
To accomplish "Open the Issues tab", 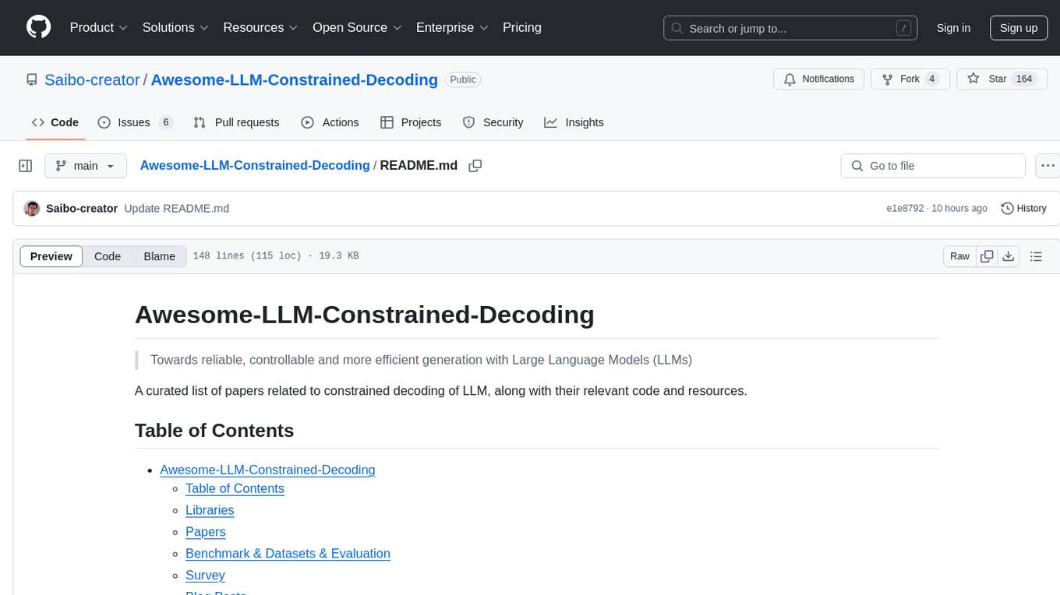I will (x=135, y=122).
